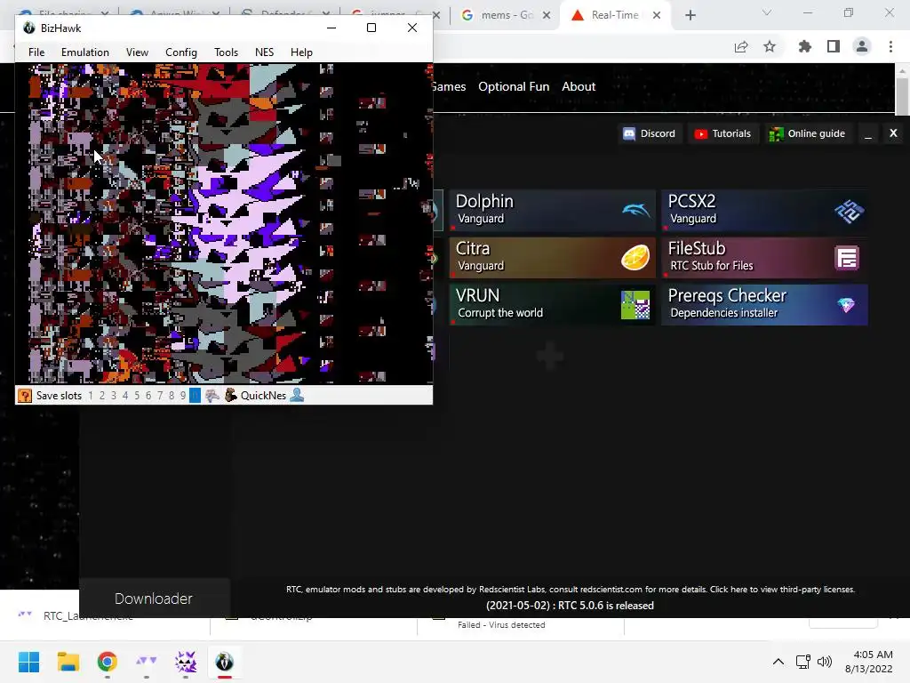Click the PCSX2 logo icon on tile

pyautogui.click(x=849, y=211)
